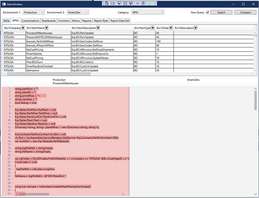Collapse the debug toolbar with the chevron

155,3
